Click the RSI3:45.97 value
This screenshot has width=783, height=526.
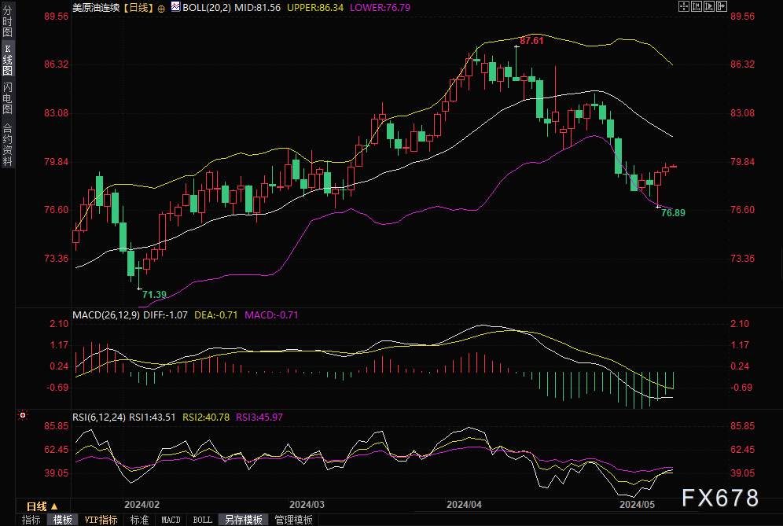point(259,417)
